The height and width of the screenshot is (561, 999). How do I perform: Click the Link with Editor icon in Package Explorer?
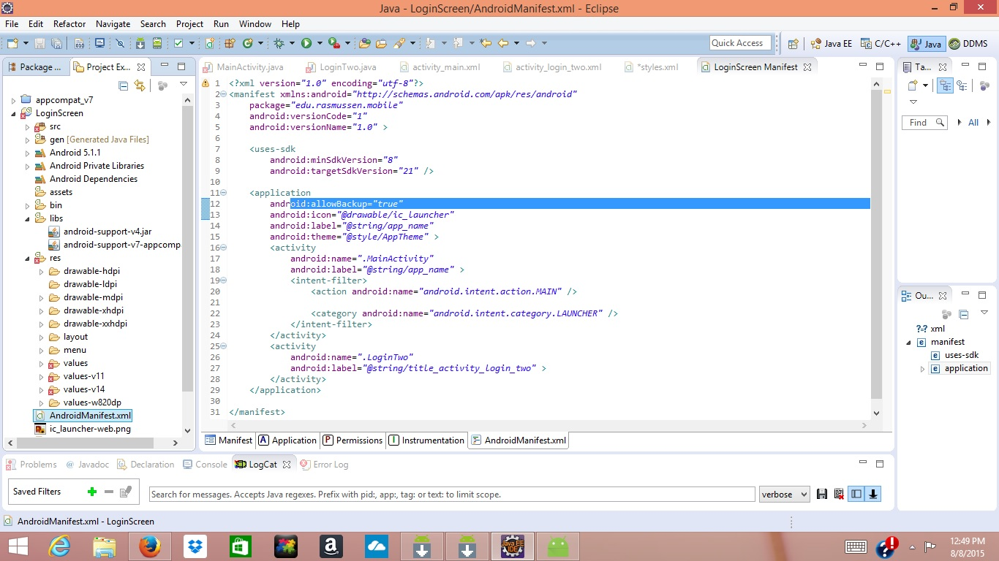140,85
